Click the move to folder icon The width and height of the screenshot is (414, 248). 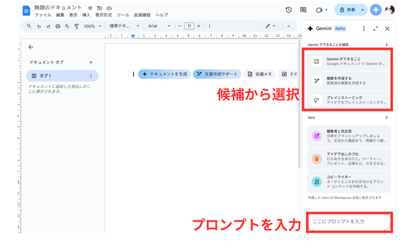tap(100, 8)
